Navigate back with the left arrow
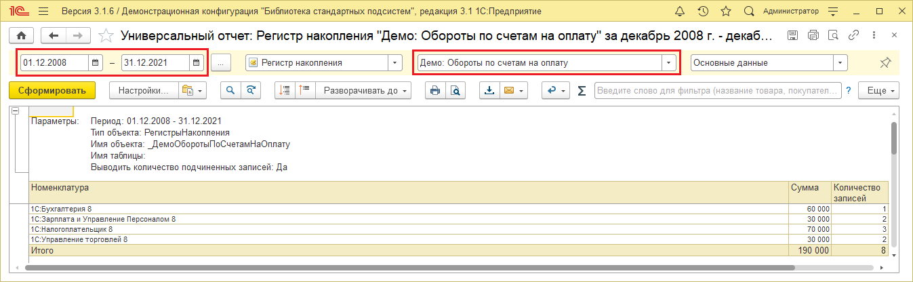This screenshot has width=913, height=282. (53, 35)
